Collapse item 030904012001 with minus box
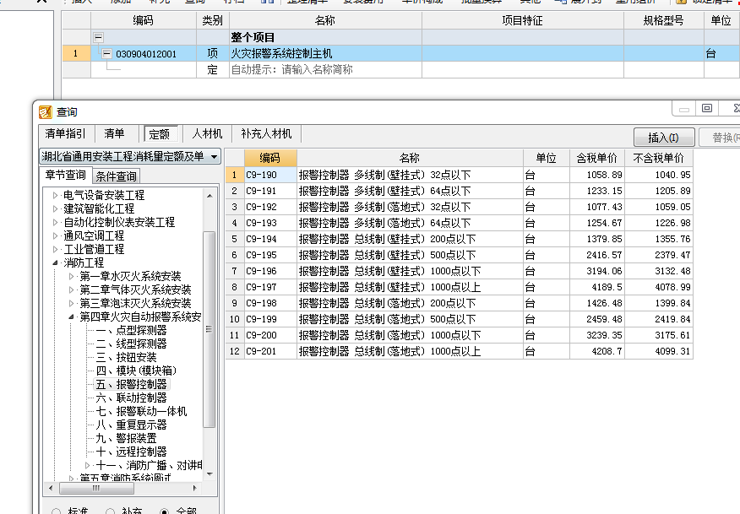Image resolution: width=740 pixels, height=514 pixels. [106, 53]
